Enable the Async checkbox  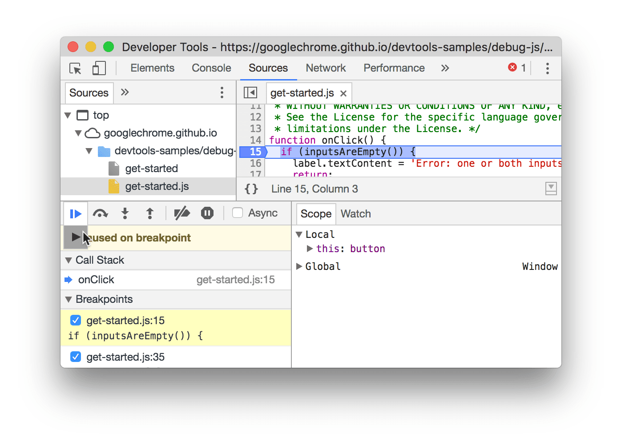pyautogui.click(x=237, y=213)
